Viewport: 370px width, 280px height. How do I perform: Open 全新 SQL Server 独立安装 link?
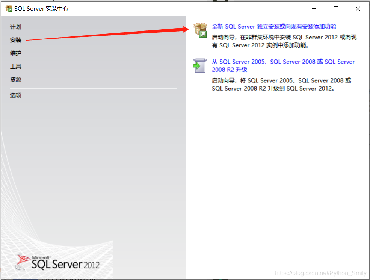274,26
